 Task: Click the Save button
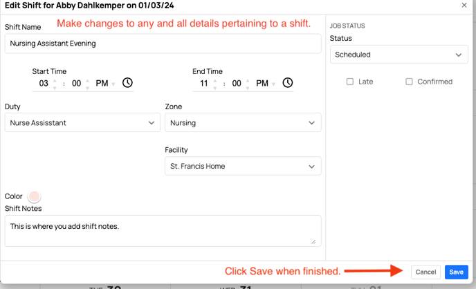[456, 272]
